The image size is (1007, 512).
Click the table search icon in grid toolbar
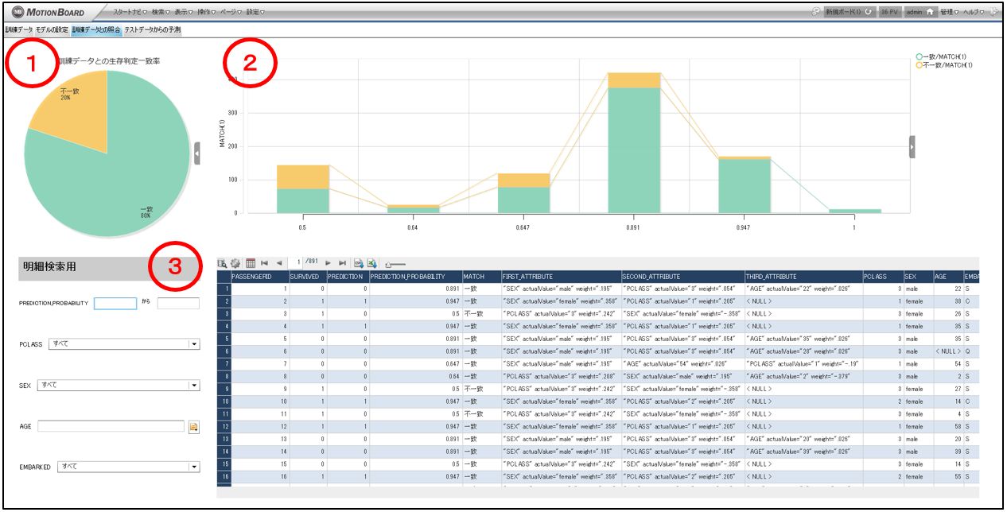[223, 262]
